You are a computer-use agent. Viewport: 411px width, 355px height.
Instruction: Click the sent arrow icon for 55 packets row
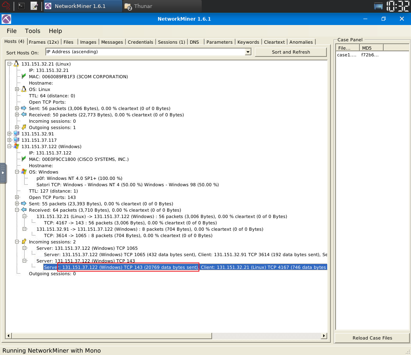coord(24,203)
